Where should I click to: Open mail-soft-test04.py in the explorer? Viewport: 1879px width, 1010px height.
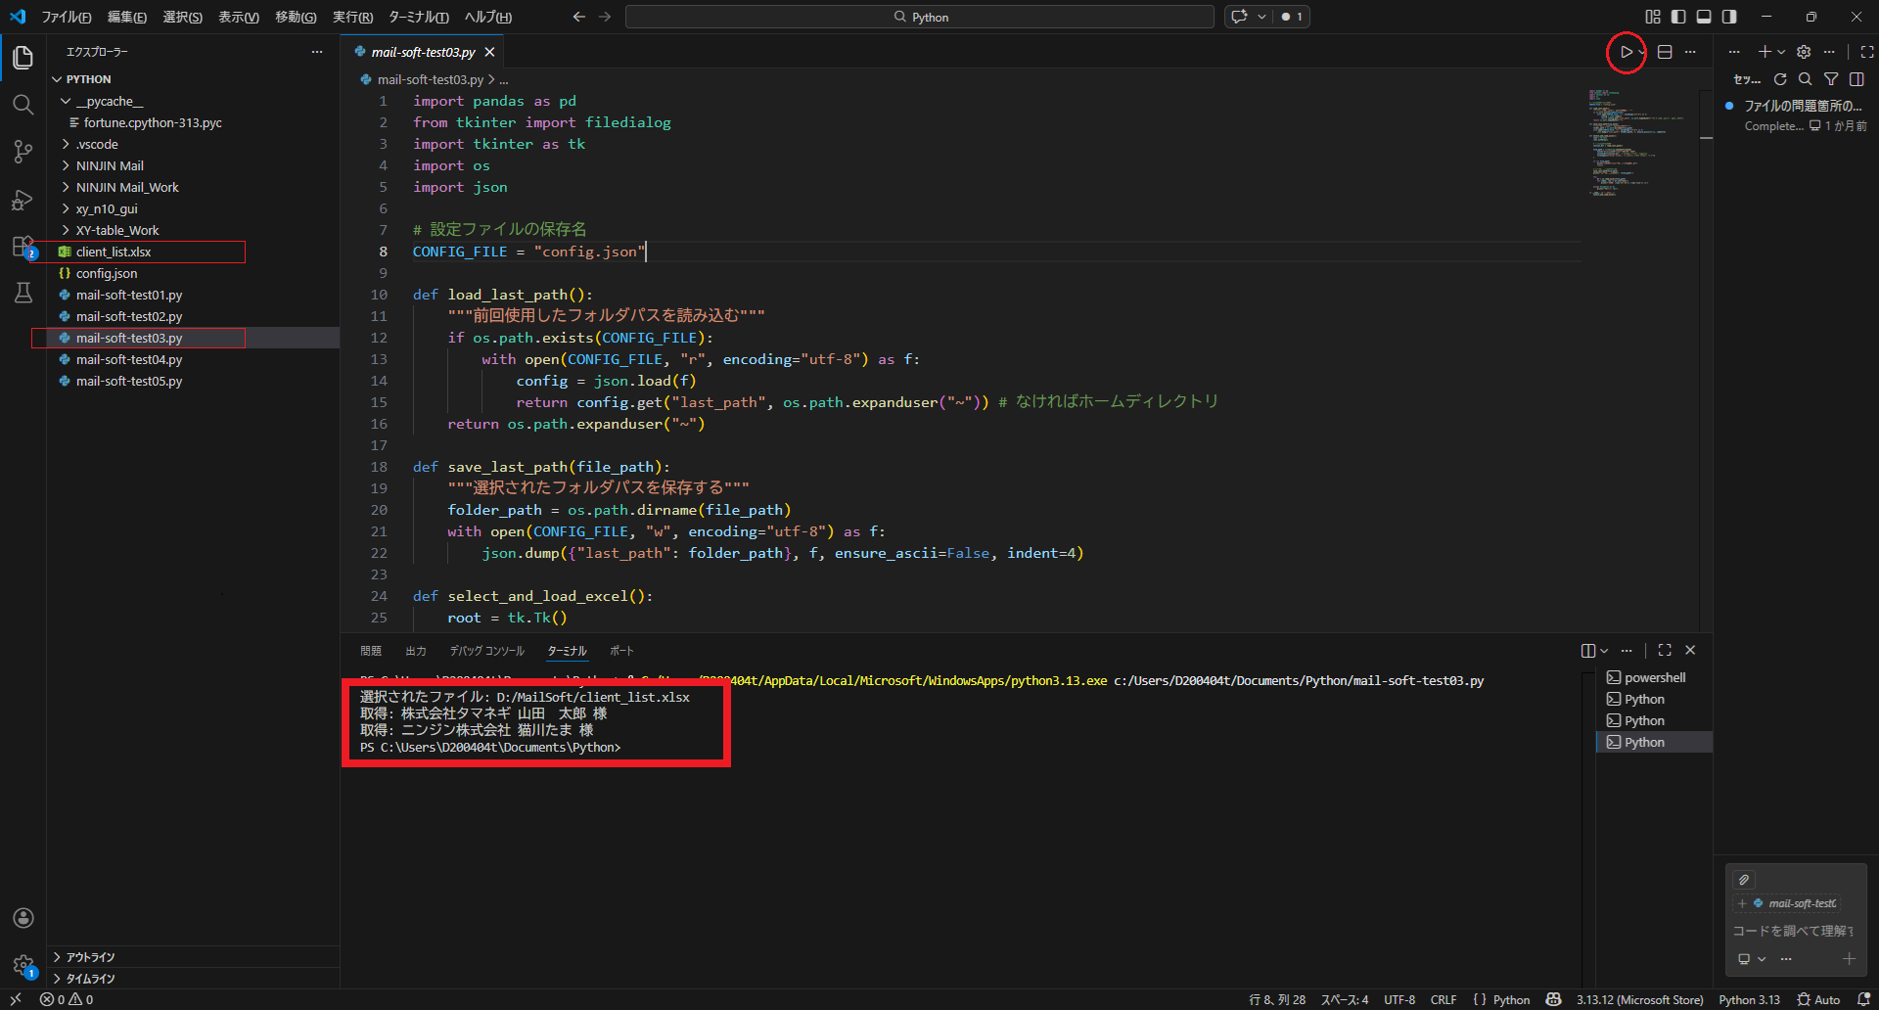click(129, 359)
